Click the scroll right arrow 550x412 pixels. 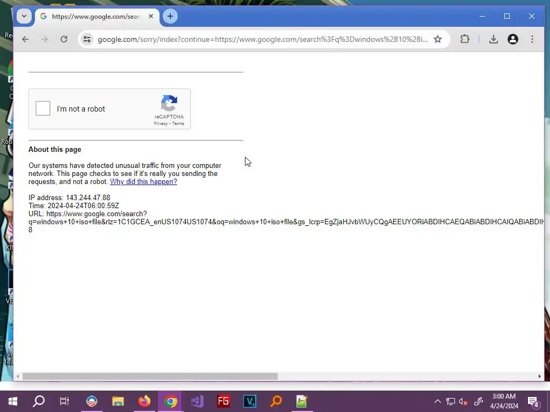539,376
